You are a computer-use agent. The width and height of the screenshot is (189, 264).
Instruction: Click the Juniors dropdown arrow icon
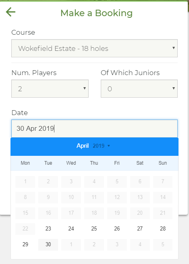tap(174, 88)
